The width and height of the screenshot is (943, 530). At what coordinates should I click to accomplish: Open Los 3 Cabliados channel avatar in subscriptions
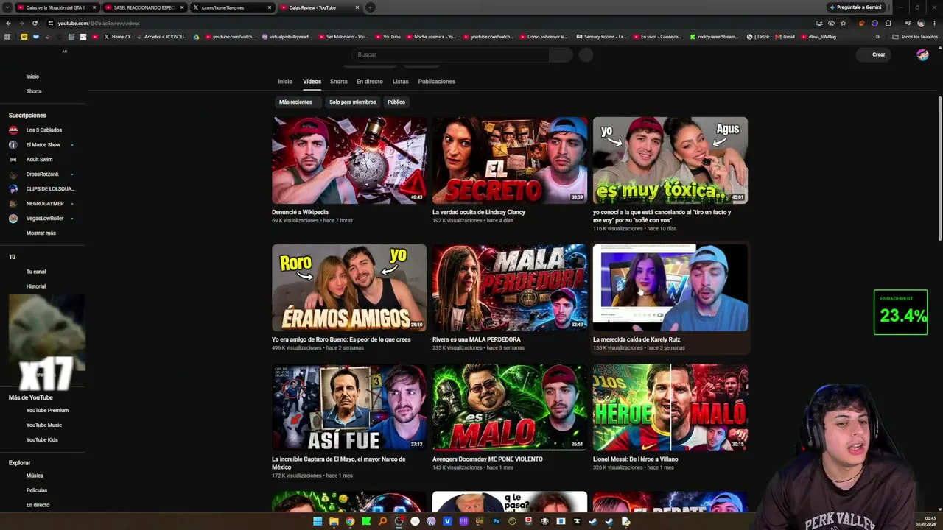(x=13, y=130)
